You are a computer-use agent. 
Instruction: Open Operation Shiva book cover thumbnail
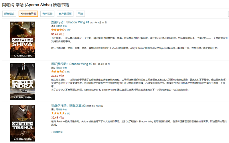tap(23, 40)
